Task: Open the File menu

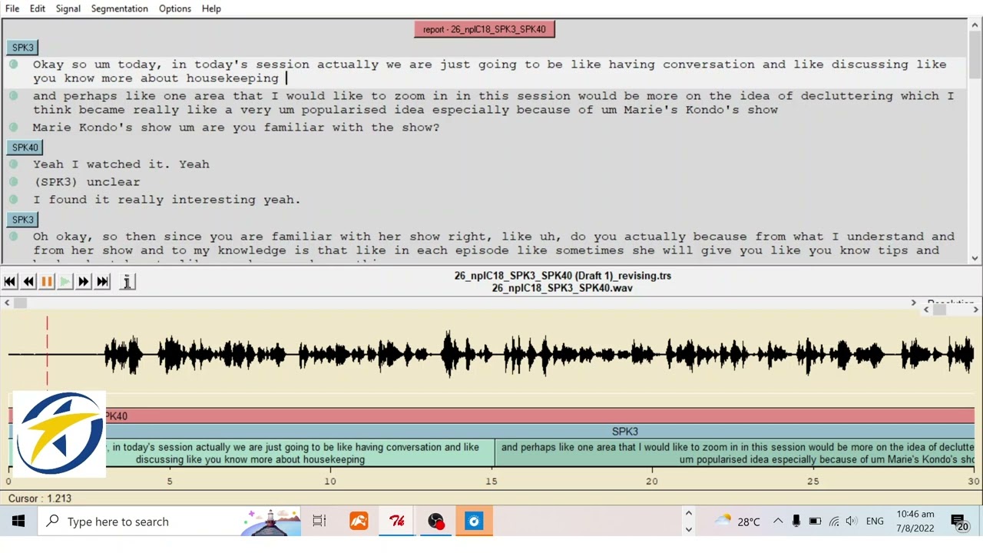Action: (12, 8)
